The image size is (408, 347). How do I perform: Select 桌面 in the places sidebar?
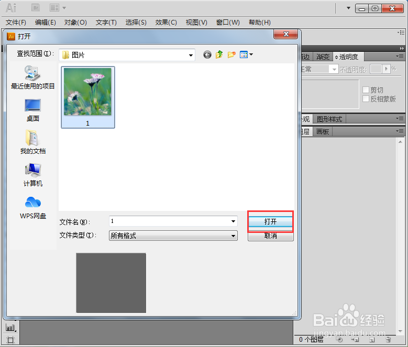(33, 110)
